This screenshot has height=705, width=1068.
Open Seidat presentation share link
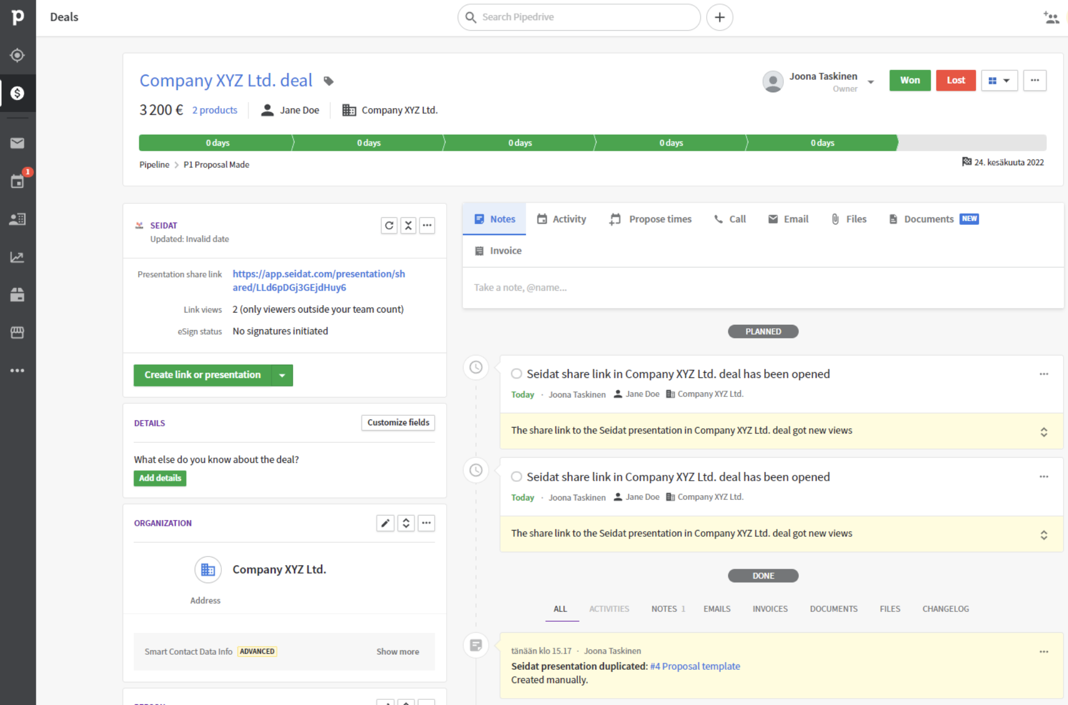[319, 281]
